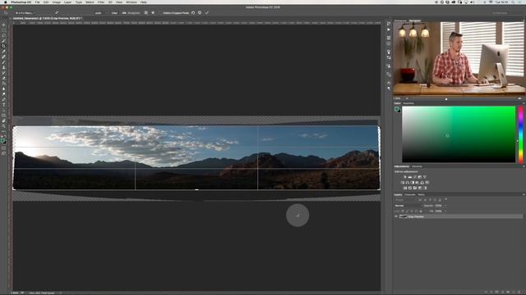This screenshot has width=526, height=295.
Task: Open Layers panel flyout menu
Action: pyautogui.click(x=524, y=195)
